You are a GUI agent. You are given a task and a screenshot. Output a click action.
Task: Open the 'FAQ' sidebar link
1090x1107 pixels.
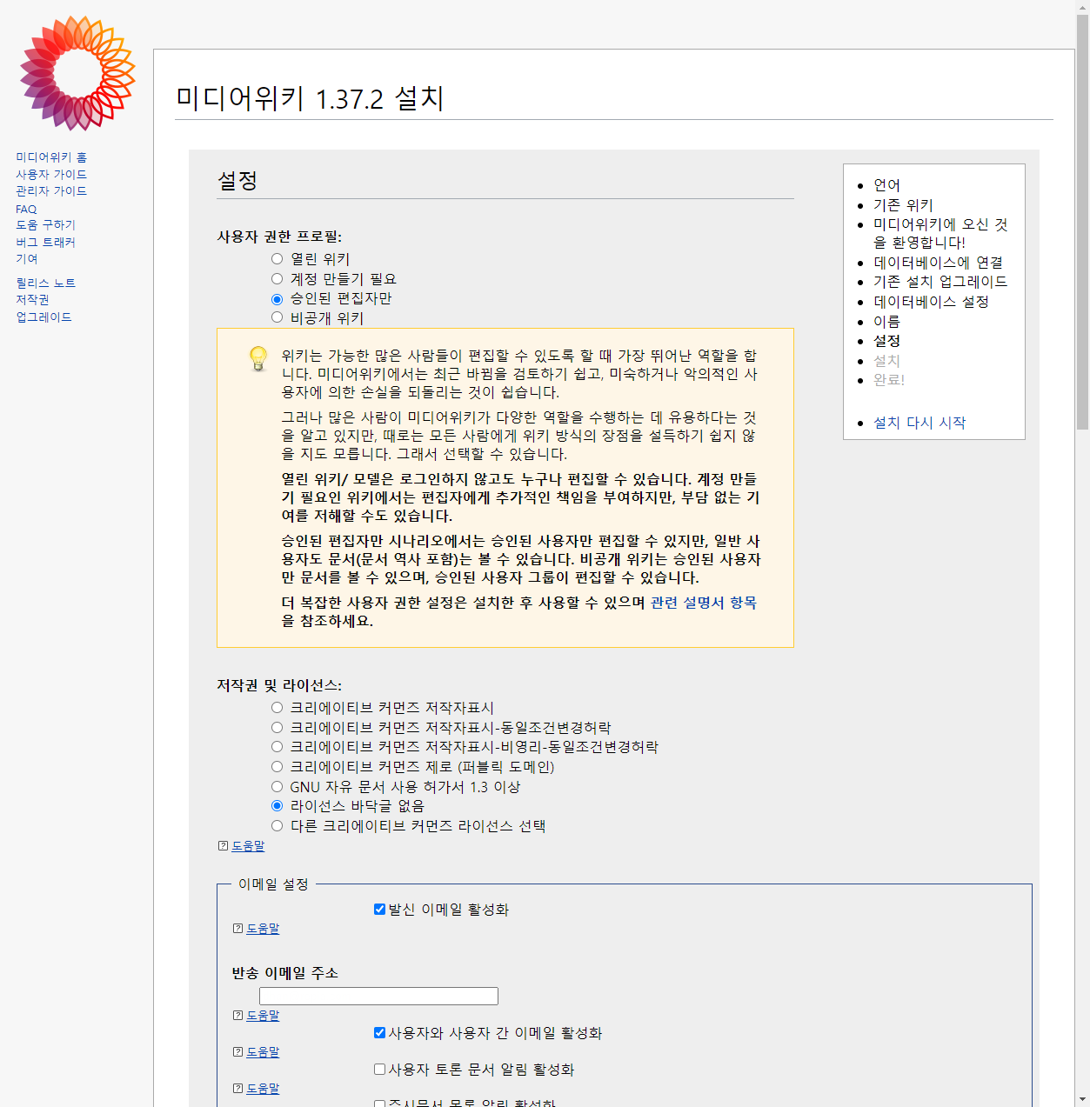[26, 209]
